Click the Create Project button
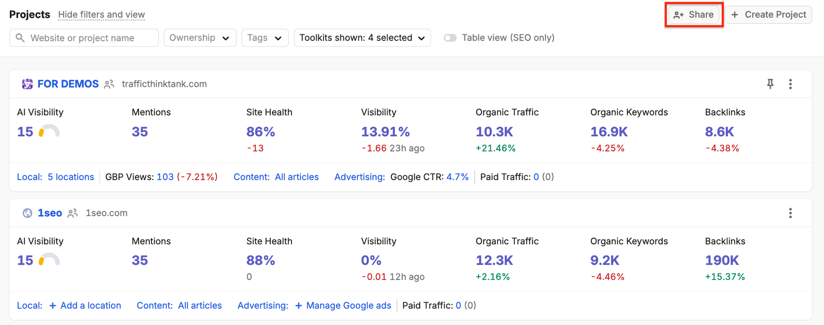 [769, 14]
